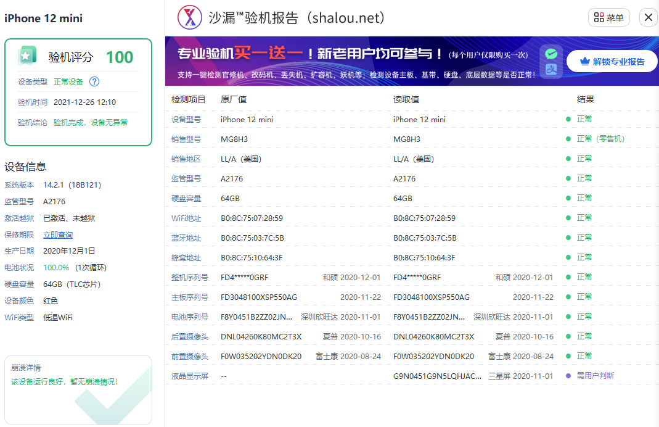Screen dimensions: 659x427
Task: Click the crown icon on unlock button
Action: coord(584,62)
